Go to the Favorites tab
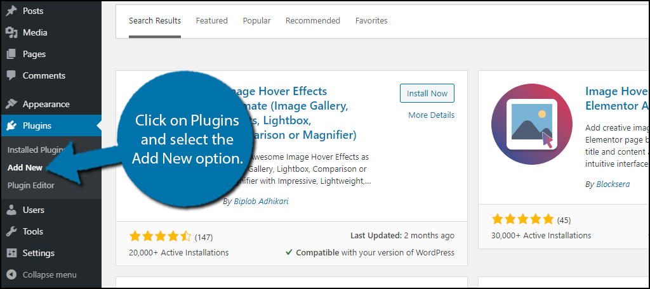The image size is (650, 289). click(371, 21)
